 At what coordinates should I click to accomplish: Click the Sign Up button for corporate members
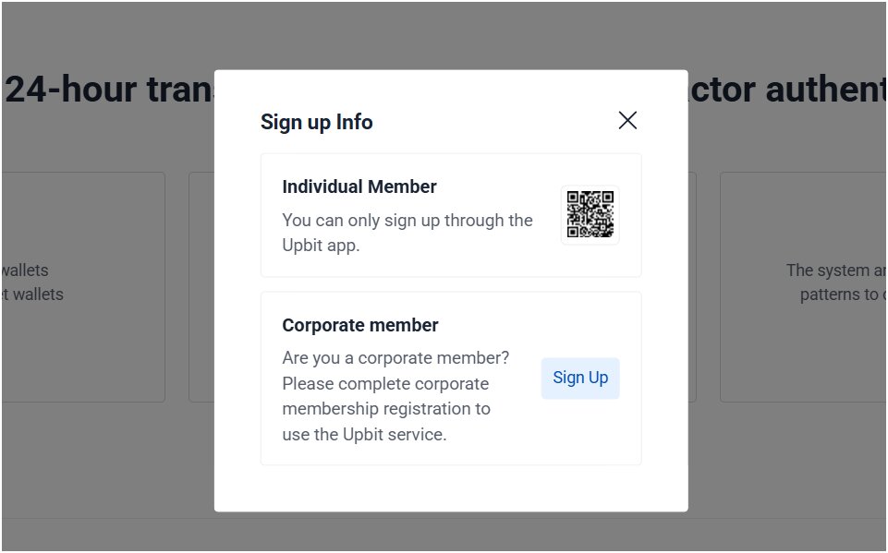[x=579, y=377]
